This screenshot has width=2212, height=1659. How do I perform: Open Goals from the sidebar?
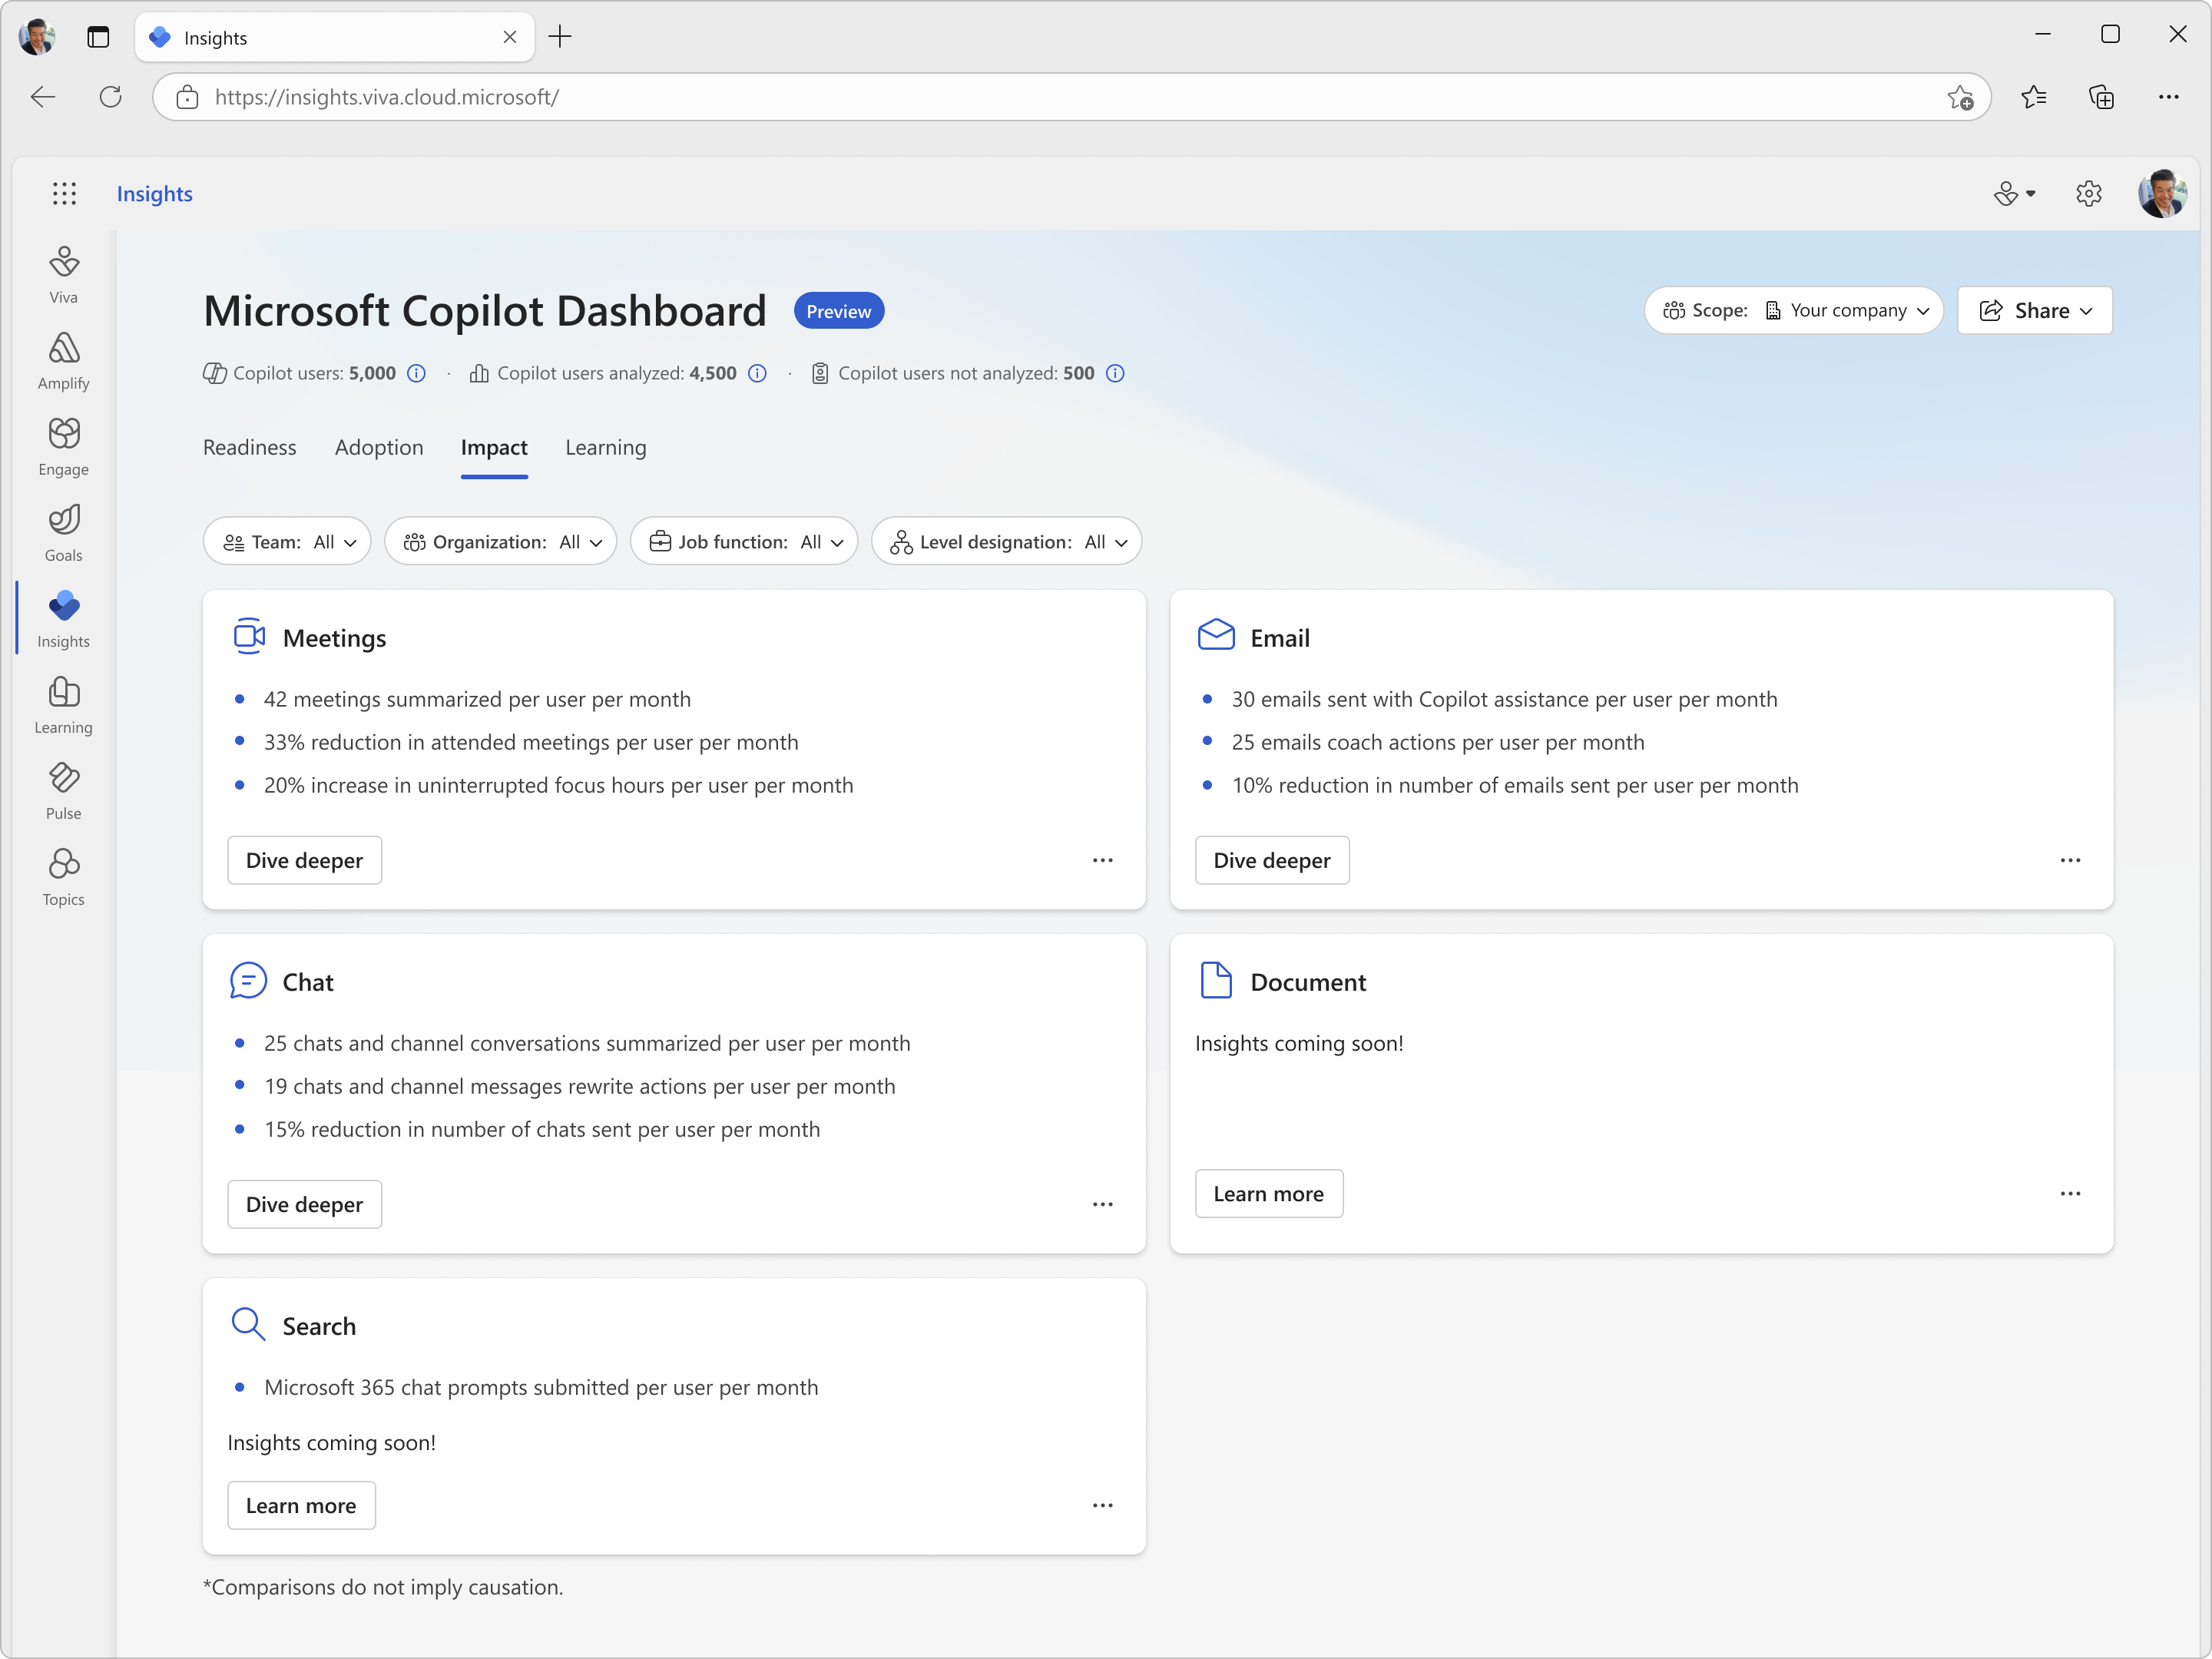[x=64, y=532]
